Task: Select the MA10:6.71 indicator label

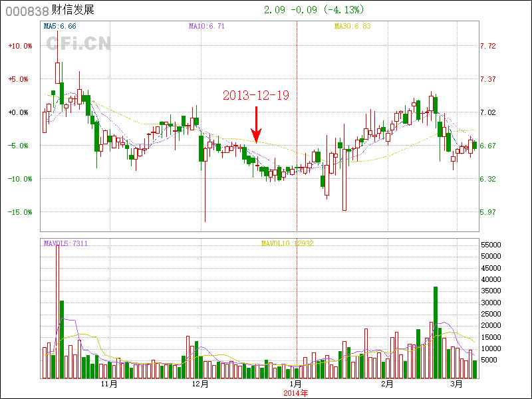Action: coord(207,26)
